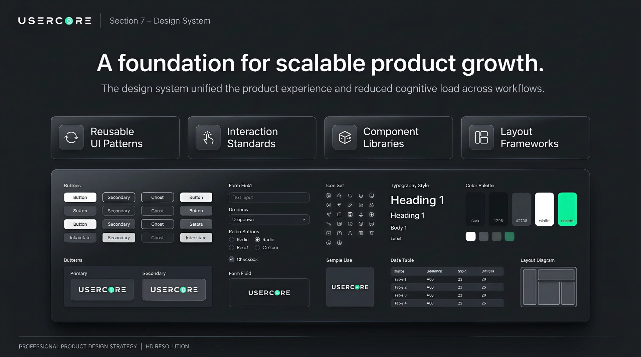
Task: Click the Label typography sample
Action: pyautogui.click(x=396, y=238)
